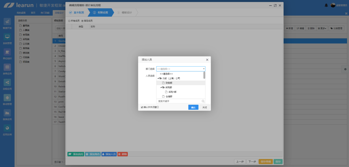Click the red 移除 button
This screenshot has height=167, width=349.
click(122, 154)
